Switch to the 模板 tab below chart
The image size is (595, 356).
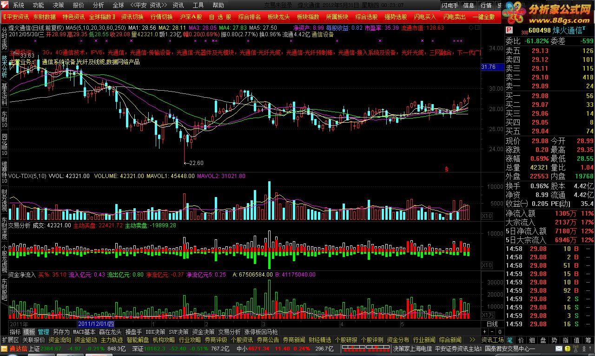(29, 332)
